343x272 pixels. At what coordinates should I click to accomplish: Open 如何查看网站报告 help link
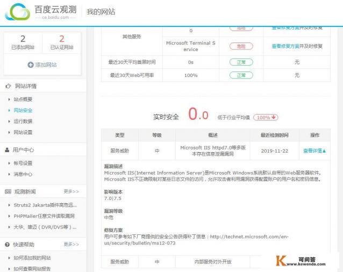tap(32, 268)
